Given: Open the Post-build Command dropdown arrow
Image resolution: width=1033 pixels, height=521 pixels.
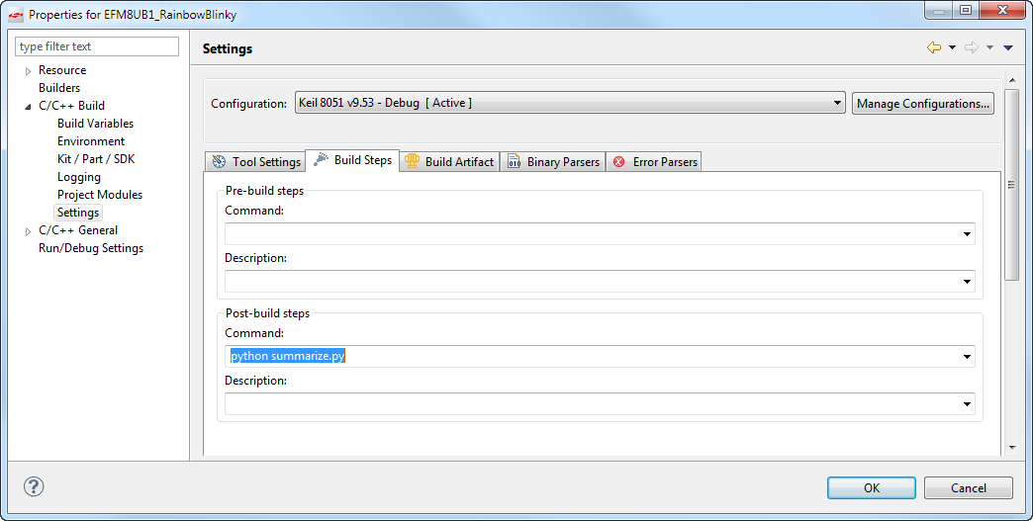Looking at the screenshot, I should [967, 357].
